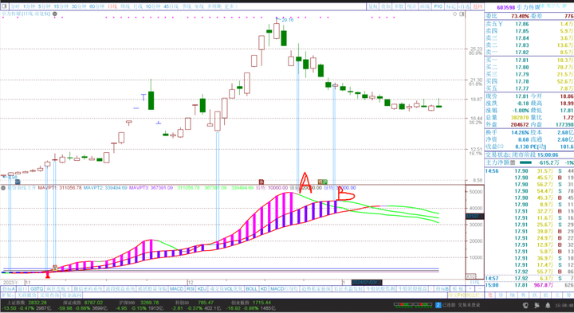Select the BOLL indicator tab
Viewport: 574px width, 313px height.
coord(251,289)
